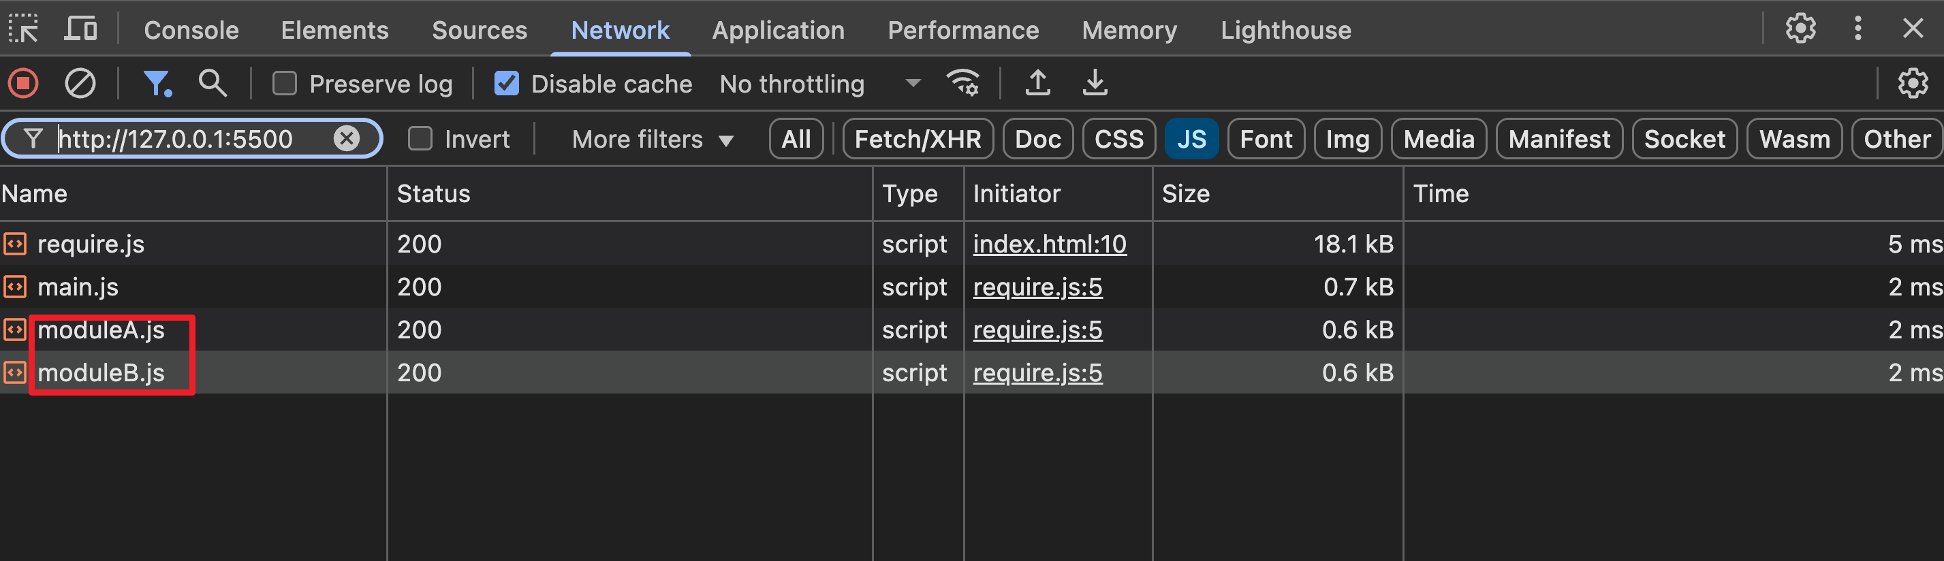
Task: Click the export HAR download icon
Action: coord(1094,84)
